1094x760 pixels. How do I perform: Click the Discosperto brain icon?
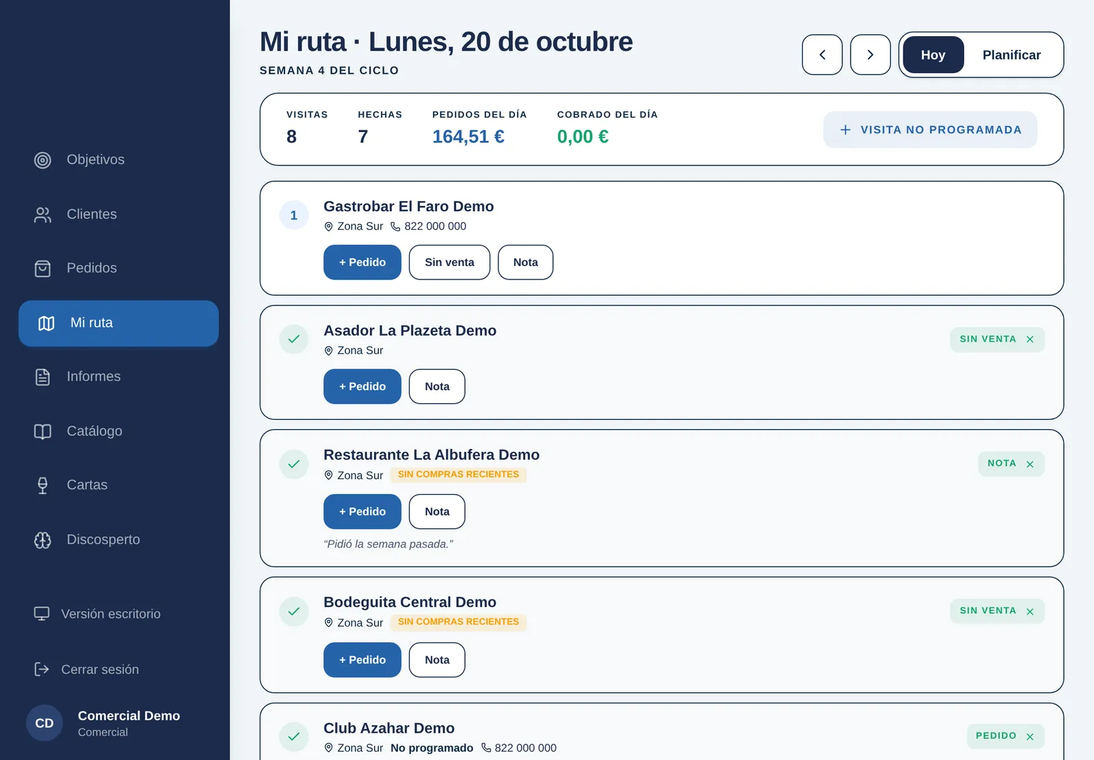coord(42,540)
